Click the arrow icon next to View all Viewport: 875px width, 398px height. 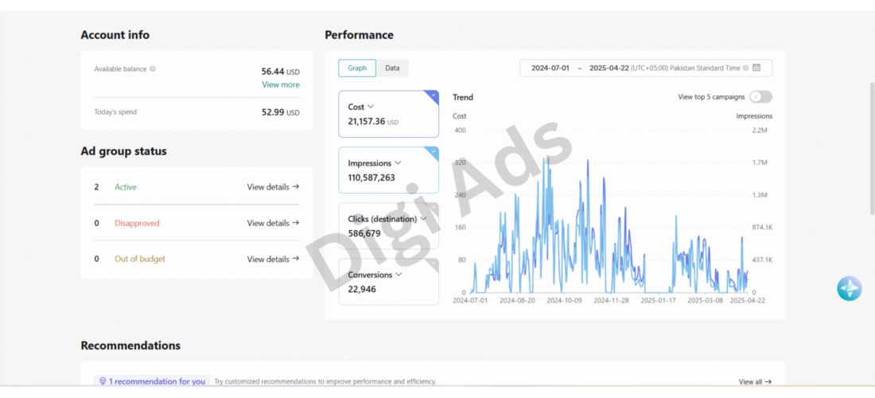point(768,382)
